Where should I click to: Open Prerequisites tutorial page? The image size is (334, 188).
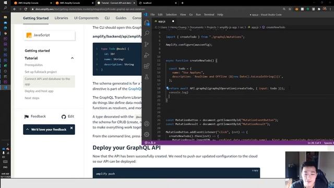point(33,65)
